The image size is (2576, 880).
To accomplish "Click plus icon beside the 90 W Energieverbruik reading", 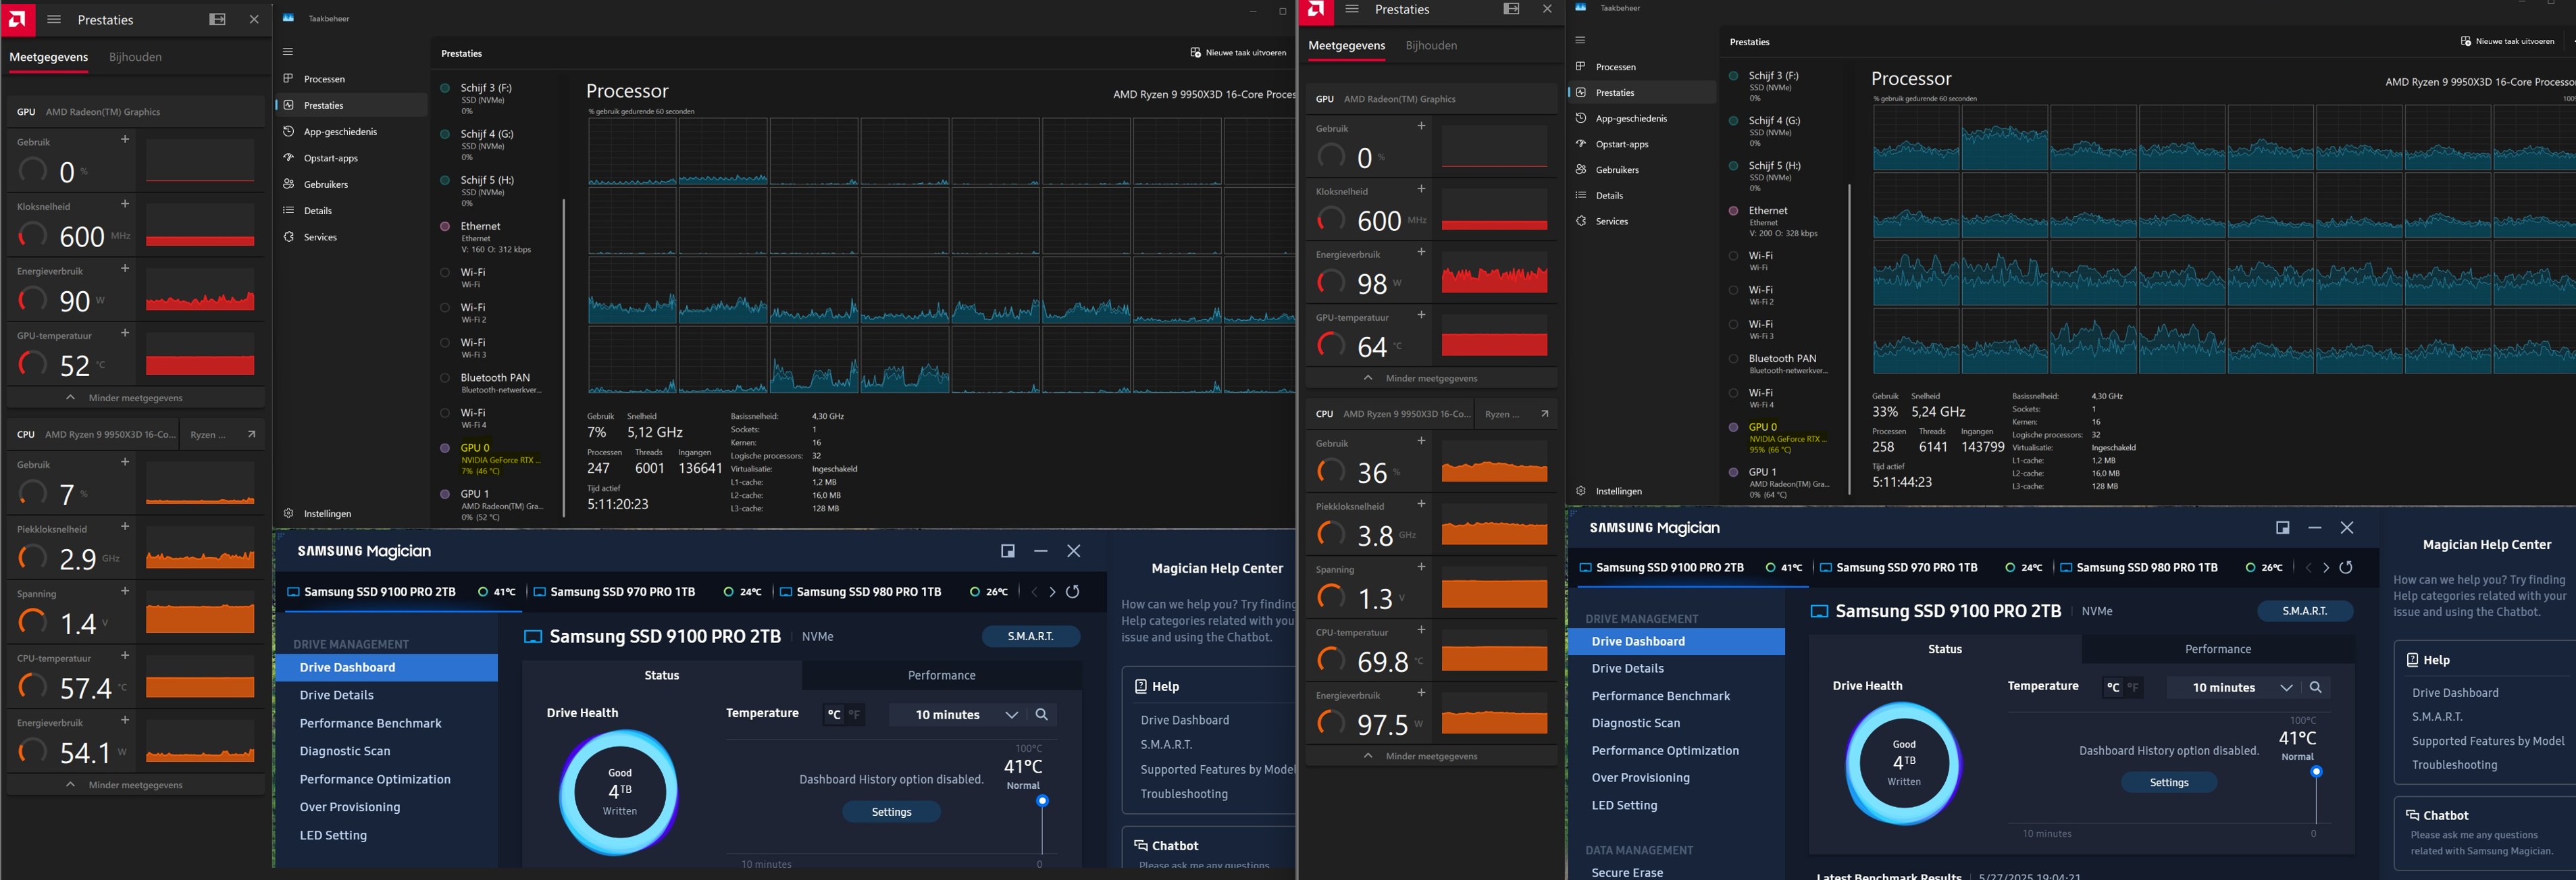I will [x=125, y=268].
